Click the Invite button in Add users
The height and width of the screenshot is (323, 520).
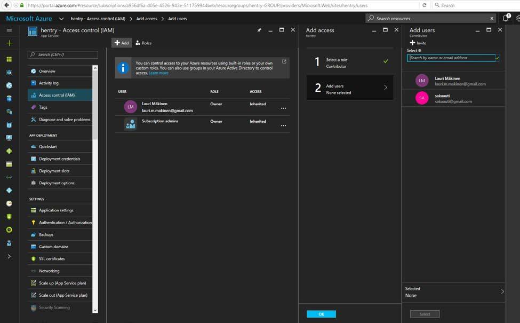(x=418, y=43)
